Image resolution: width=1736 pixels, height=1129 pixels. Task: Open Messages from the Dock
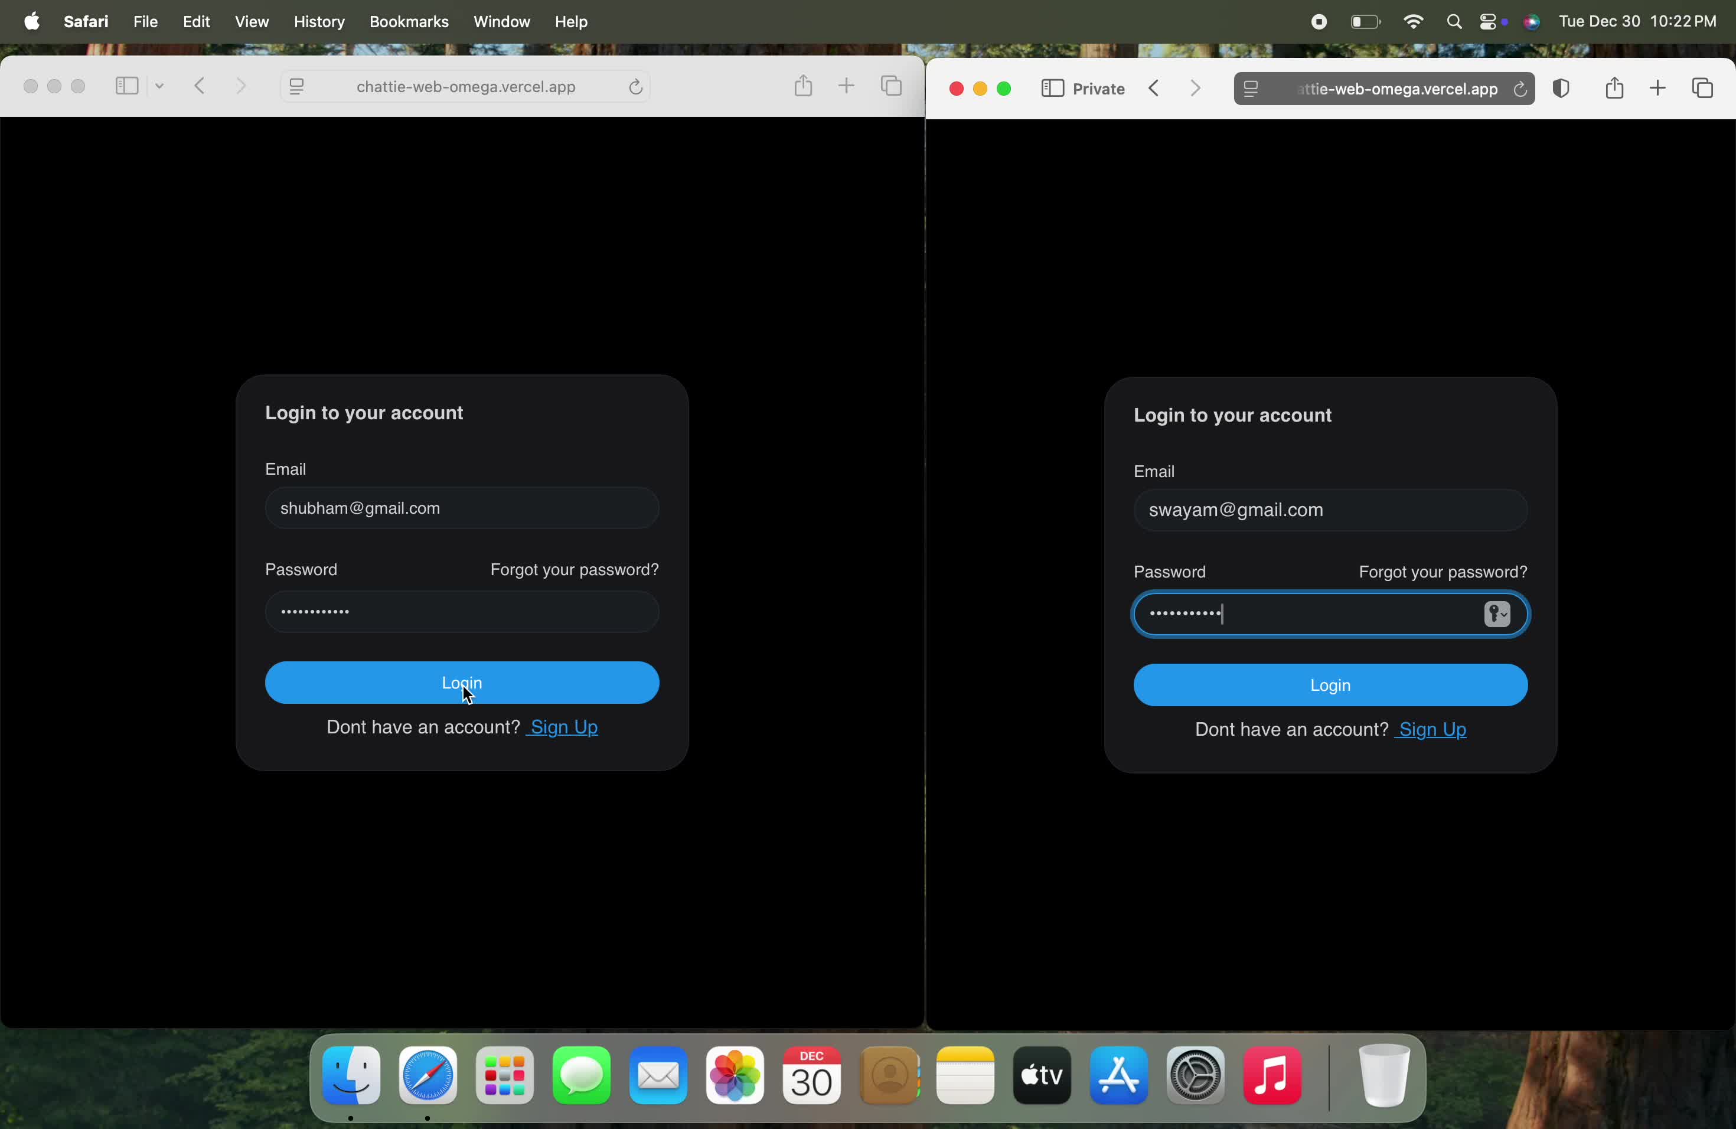pyautogui.click(x=582, y=1076)
